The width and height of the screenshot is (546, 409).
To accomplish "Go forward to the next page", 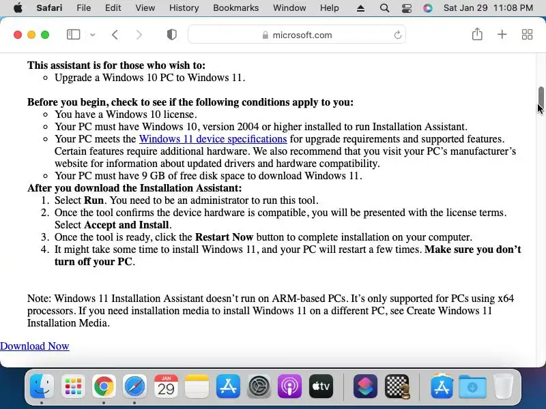I will (x=139, y=35).
